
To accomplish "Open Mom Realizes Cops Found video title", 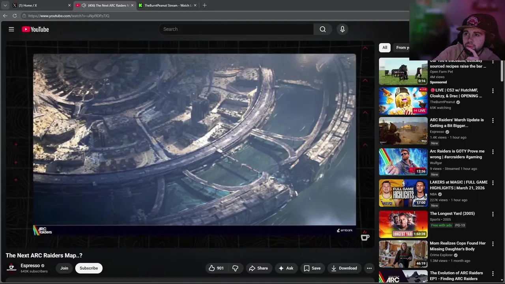I will point(458,246).
